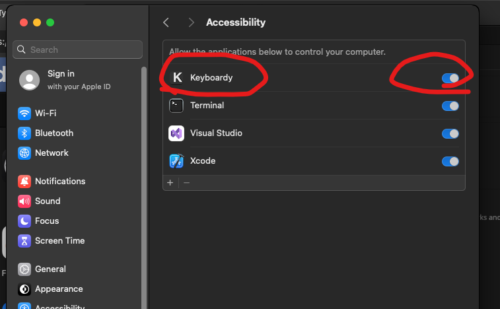This screenshot has width=500, height=309.
Task: Switch off Xcode accessibility toggle
Action: pyautogui.click(x=450, y=161)
